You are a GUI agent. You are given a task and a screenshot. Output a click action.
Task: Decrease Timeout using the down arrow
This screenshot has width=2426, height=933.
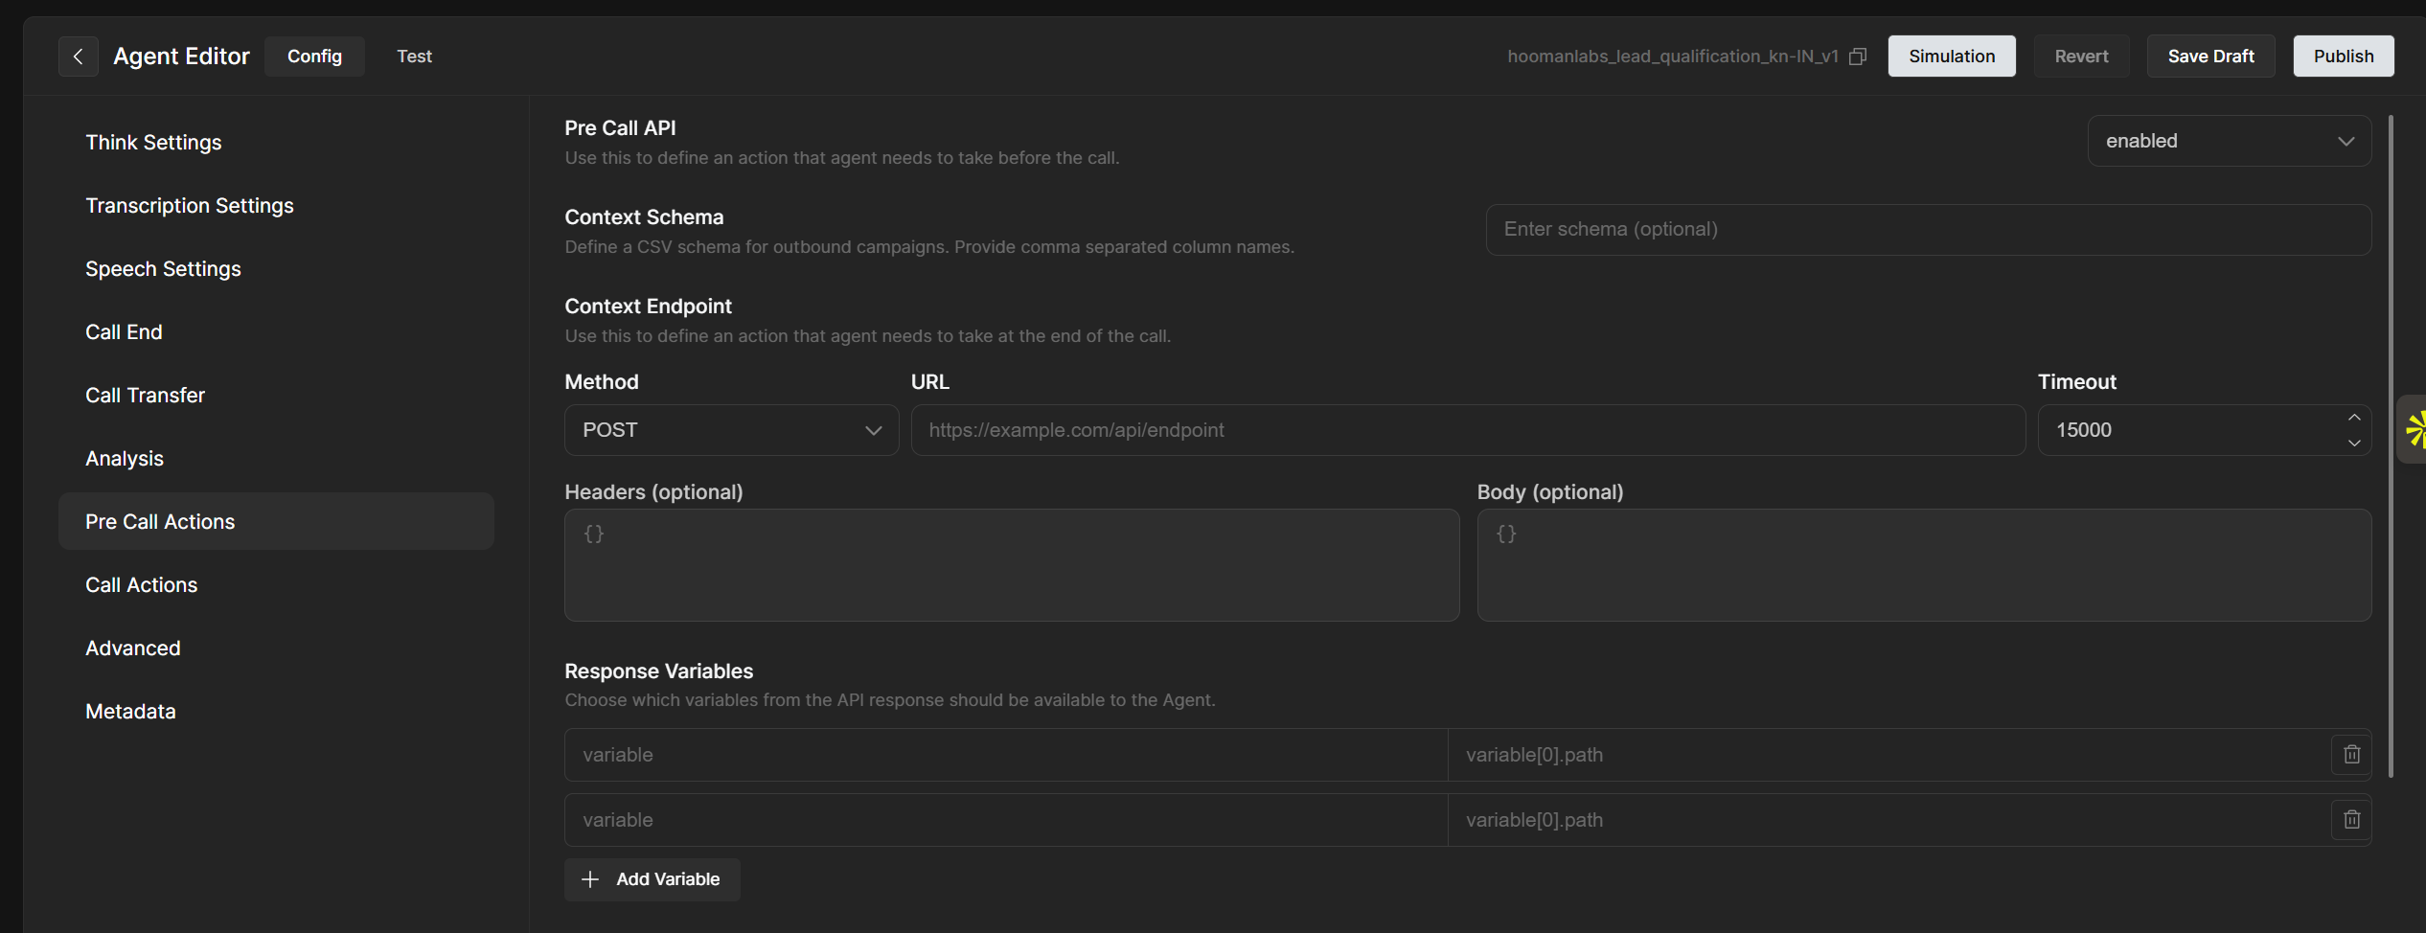point(2354,443)
